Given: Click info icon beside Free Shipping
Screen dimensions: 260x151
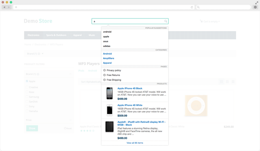Looking at the screenshot, I should (x=105, y=80).
